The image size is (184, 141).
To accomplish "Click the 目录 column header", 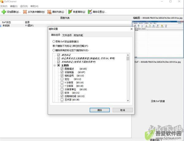I will (x=37, y=22).
